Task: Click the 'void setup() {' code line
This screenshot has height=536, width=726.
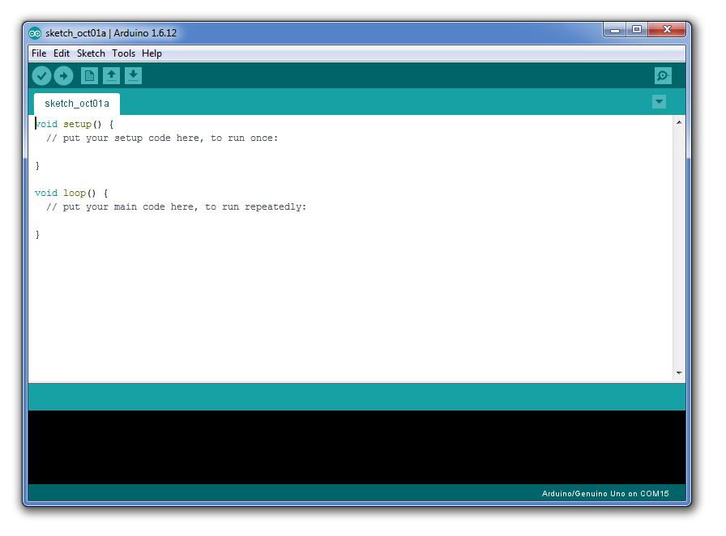Action: [x=75, y=125]
